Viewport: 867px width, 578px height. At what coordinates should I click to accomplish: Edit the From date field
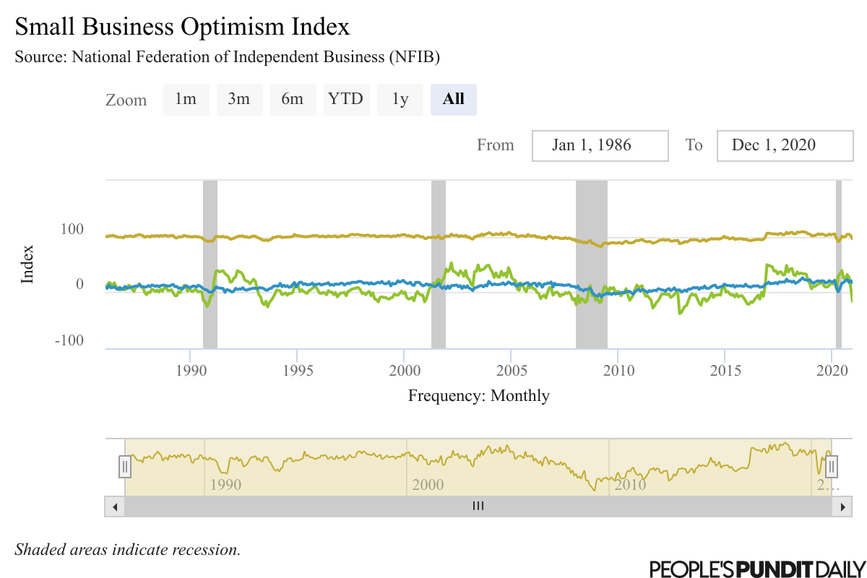(600, 145)
